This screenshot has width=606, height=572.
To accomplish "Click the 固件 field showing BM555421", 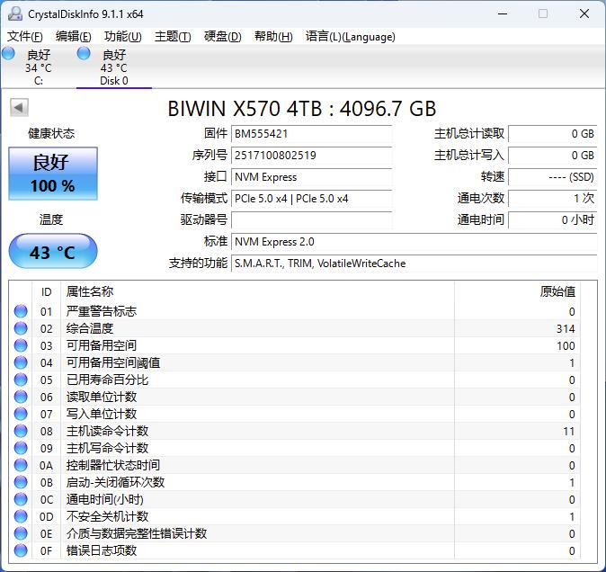I will tap(311, 134).
